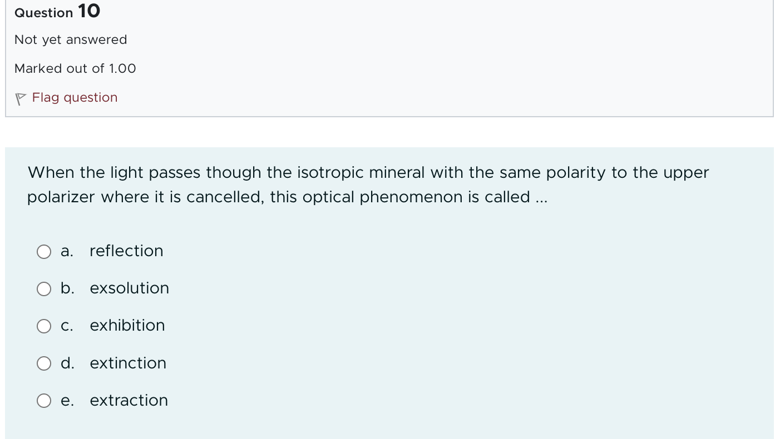Click the option letter d label
Image resolution: width=775 pixels, height=439 pixels.
67,363
